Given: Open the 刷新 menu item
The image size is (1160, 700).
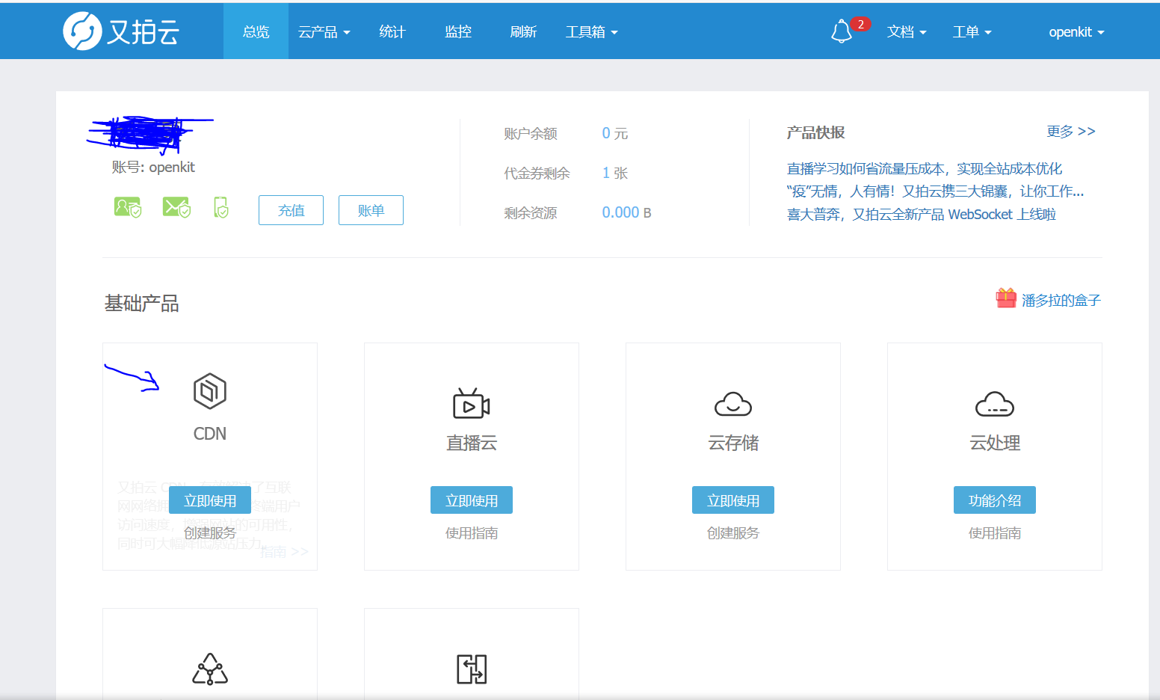Looking at the screenshot, I should (523, 31).
